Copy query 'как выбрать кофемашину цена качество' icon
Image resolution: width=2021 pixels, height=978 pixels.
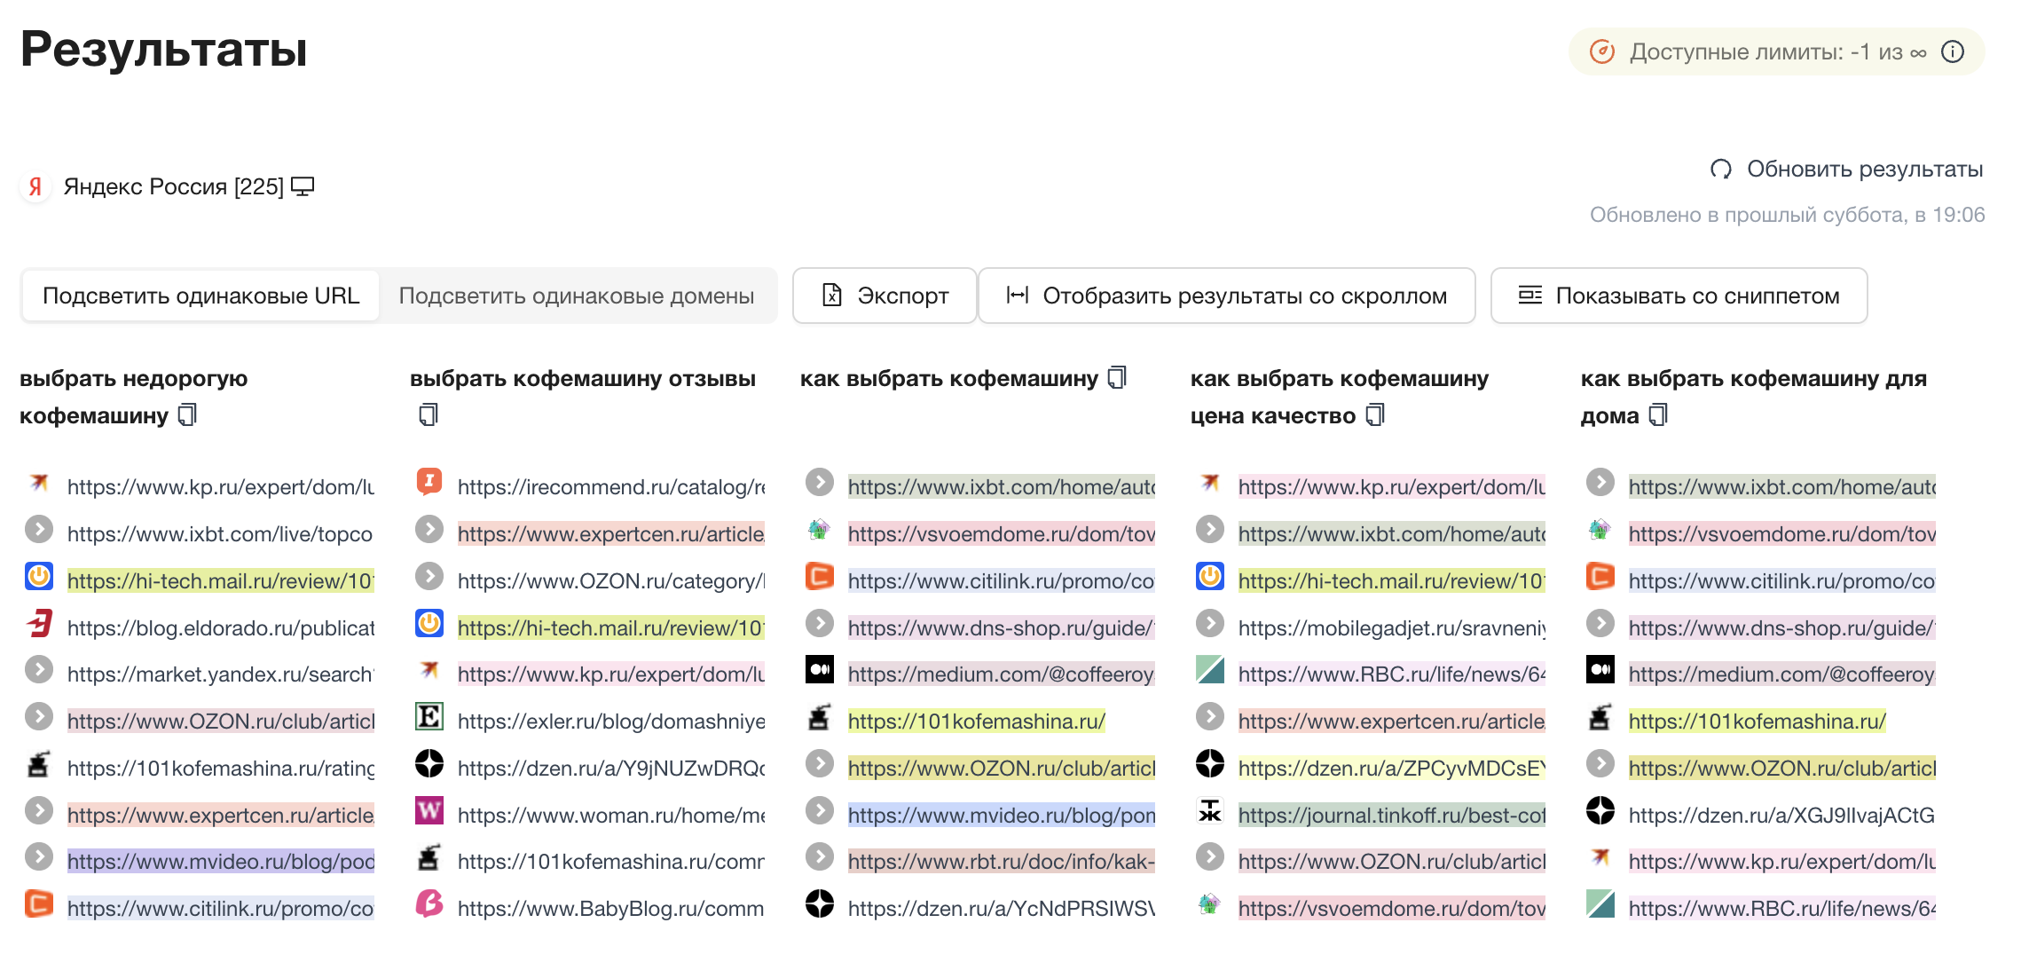pos(1375,414)
